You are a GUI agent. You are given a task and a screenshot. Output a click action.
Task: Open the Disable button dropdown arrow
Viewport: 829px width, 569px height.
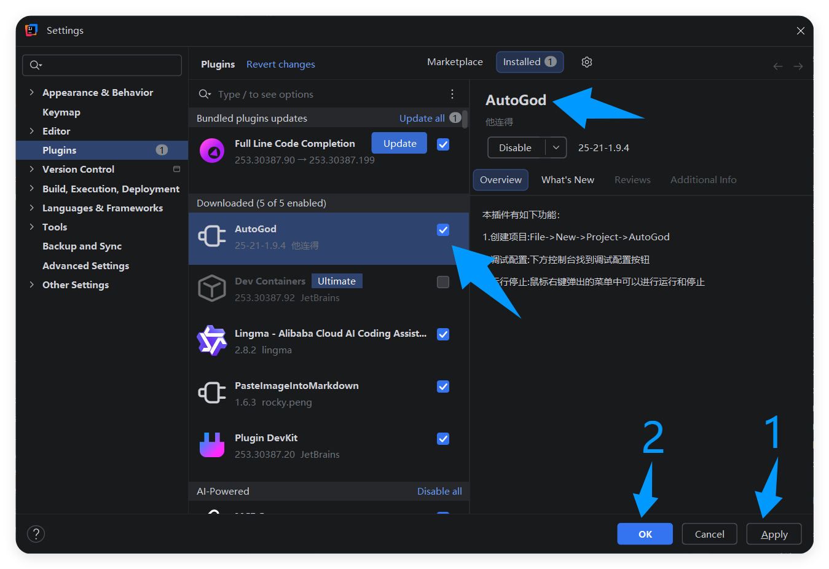coord(556,147)
